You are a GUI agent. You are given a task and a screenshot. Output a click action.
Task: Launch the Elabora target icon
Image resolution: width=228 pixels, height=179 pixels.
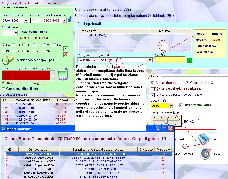click(205, 154)
